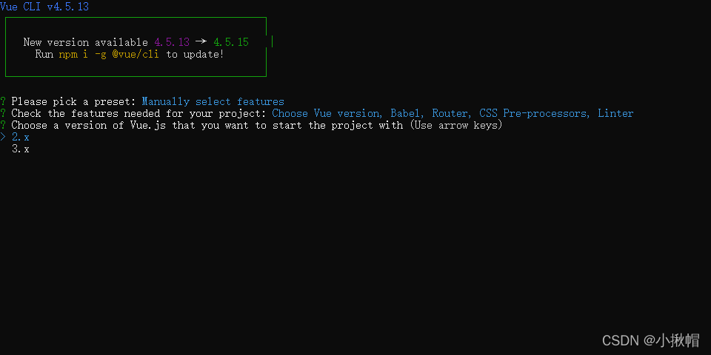Click the new version number 4.5.15

(x=231, y=42)
